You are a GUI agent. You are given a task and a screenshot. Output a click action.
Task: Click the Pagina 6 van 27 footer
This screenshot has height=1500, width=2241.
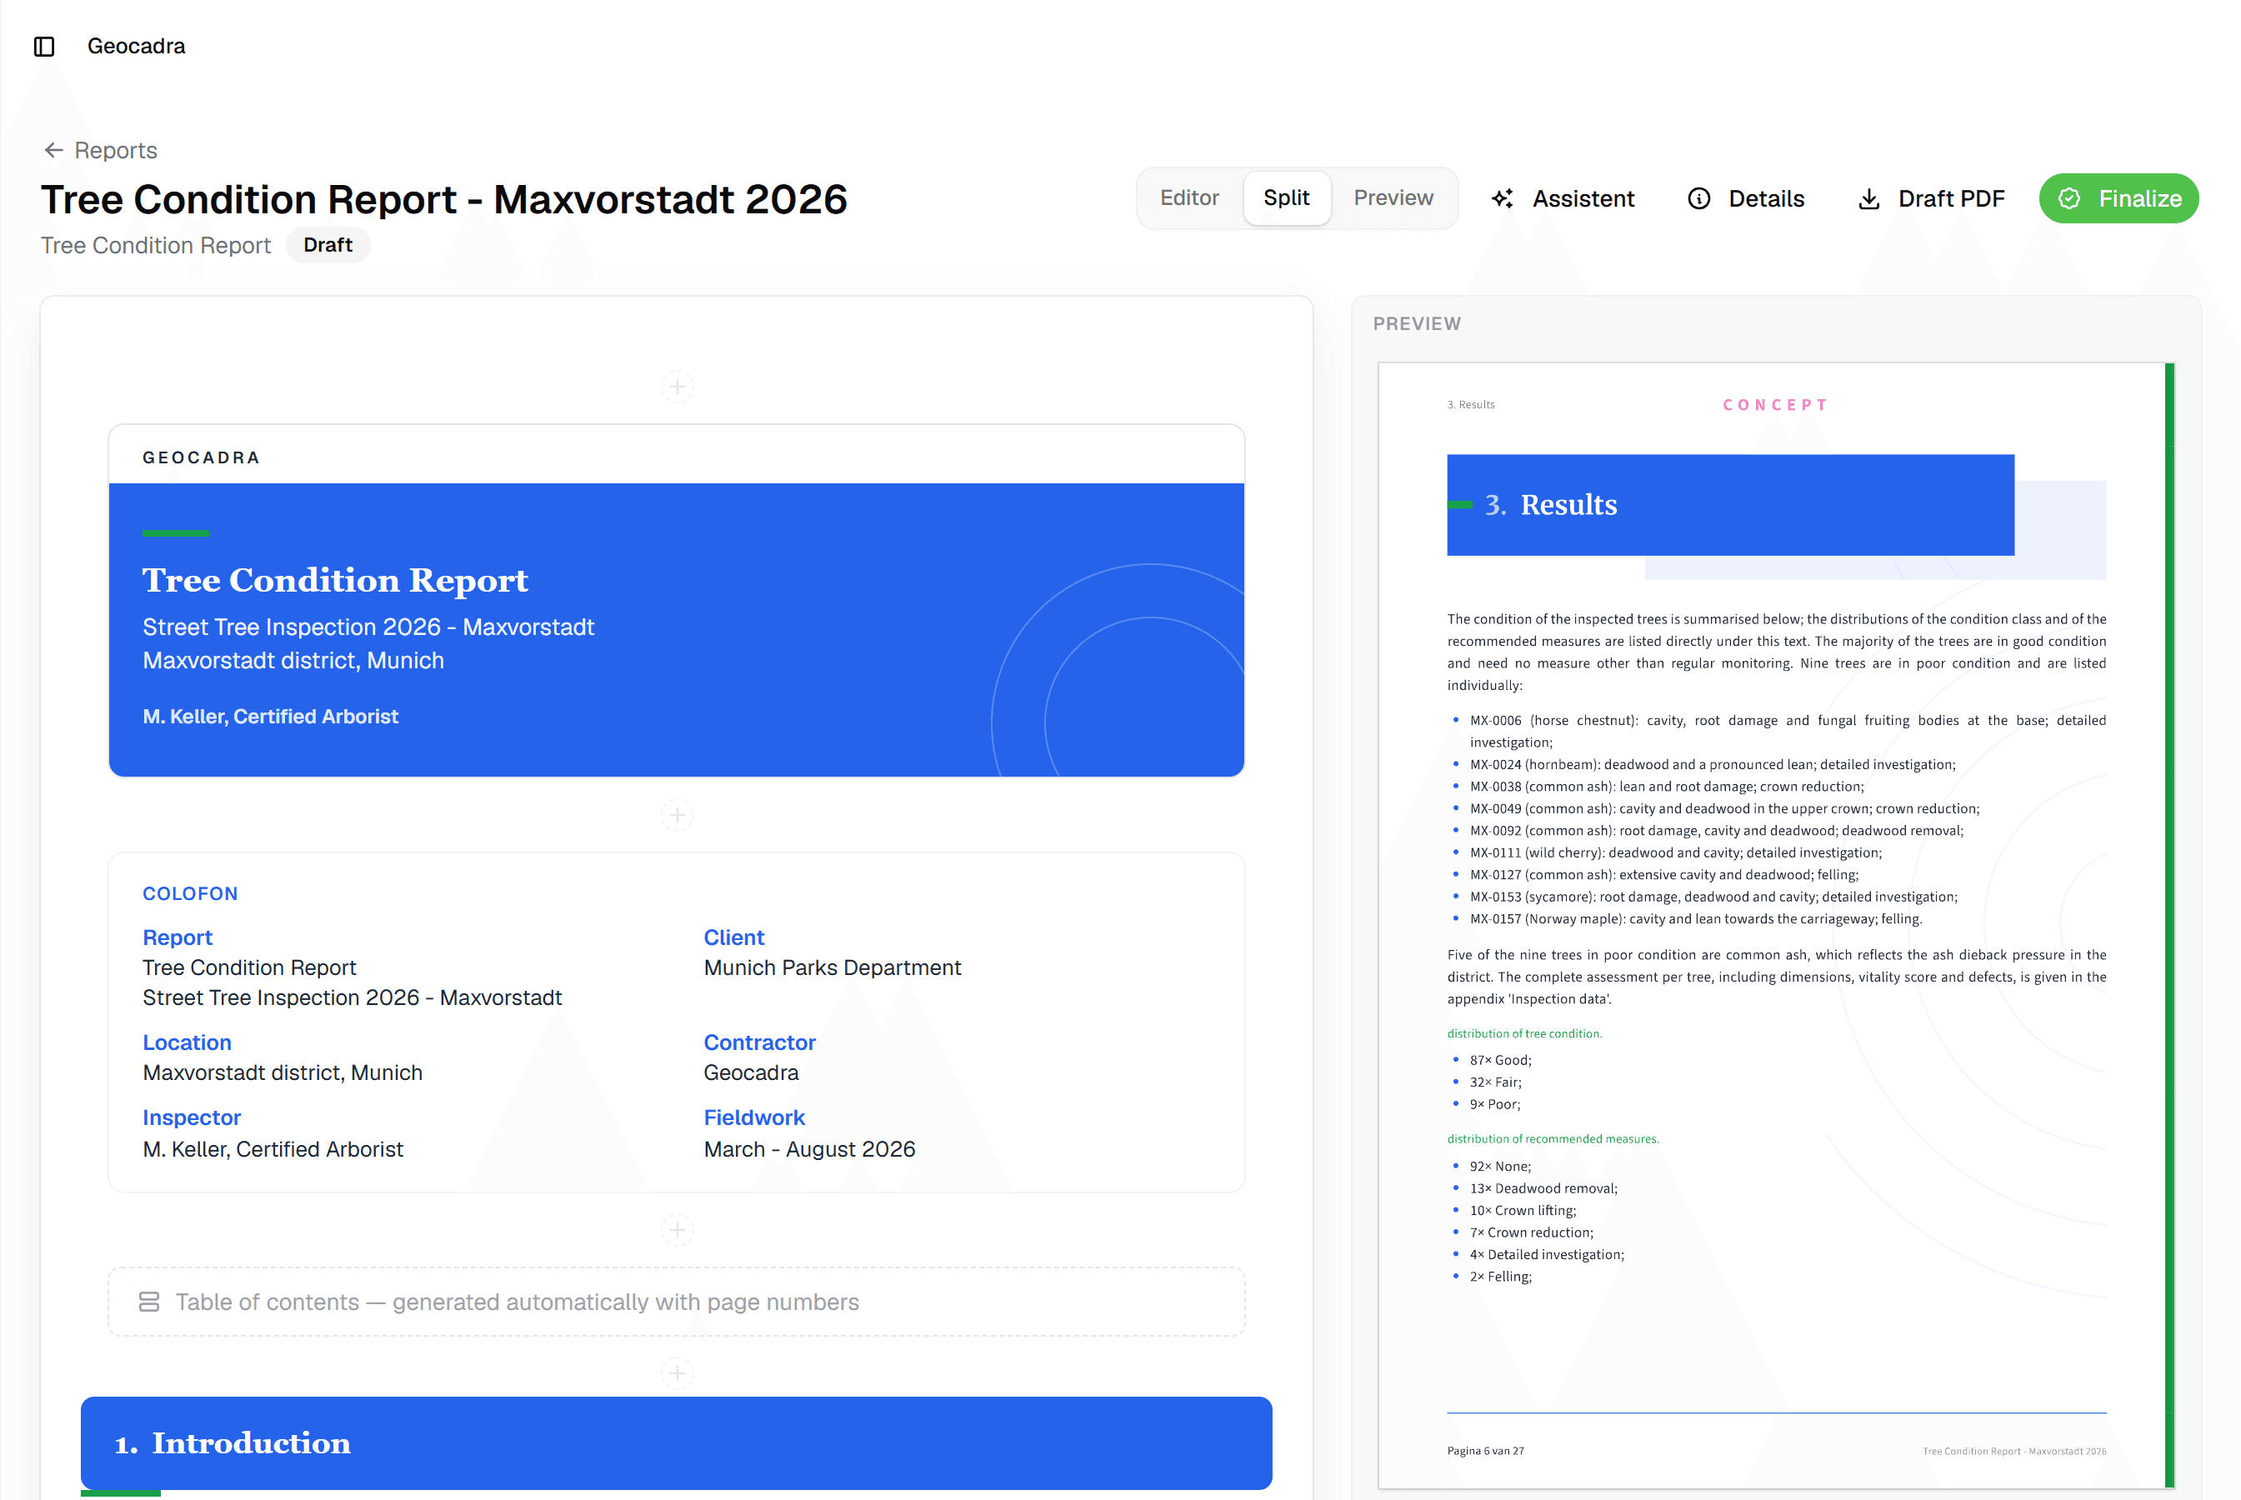tap(1485, 1451)
